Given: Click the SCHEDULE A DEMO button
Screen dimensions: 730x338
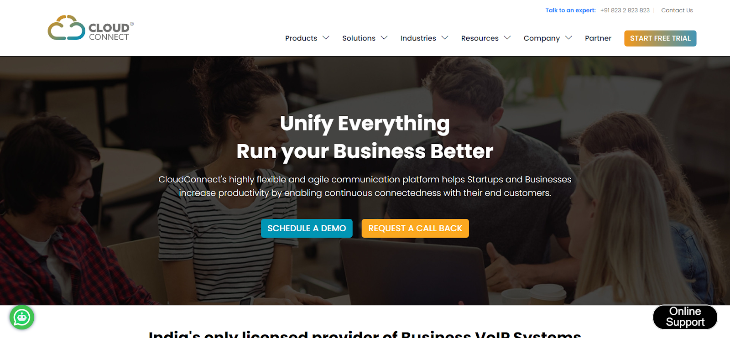Looking at the screenshot, I should tap(307, 228).
